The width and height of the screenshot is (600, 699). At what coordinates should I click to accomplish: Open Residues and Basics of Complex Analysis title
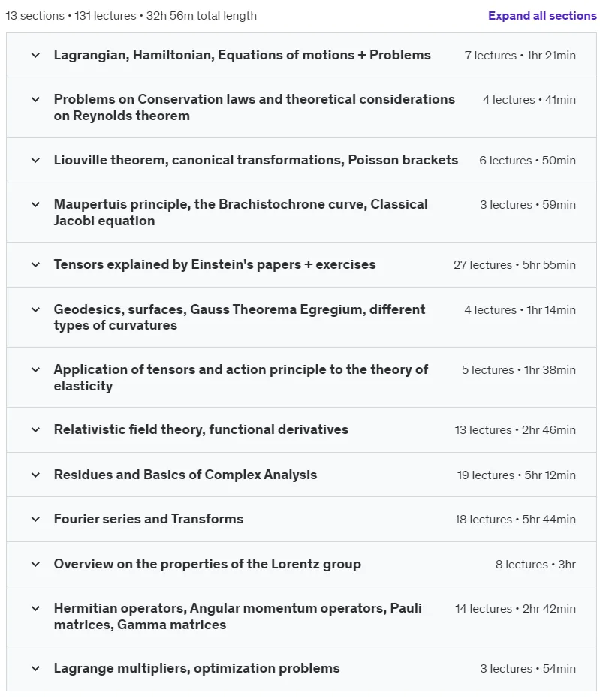tap(185, 475)
